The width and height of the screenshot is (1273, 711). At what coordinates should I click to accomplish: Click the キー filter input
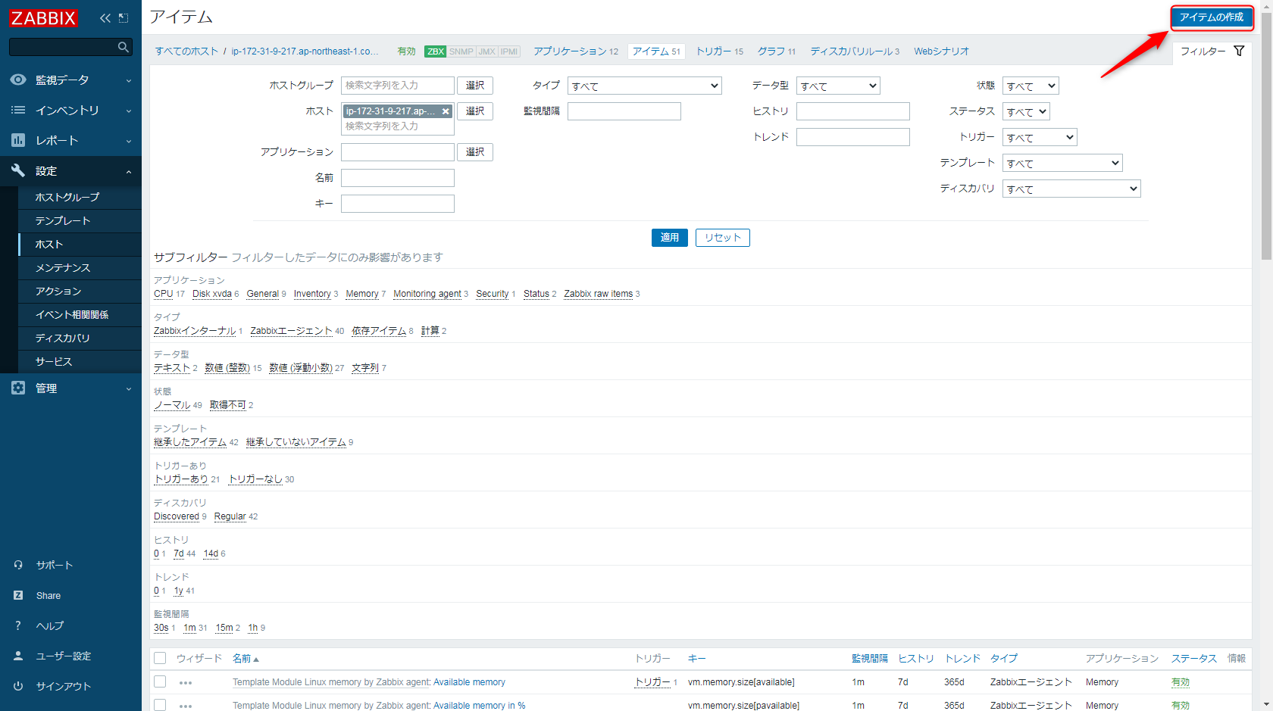(x=398, y=204)
